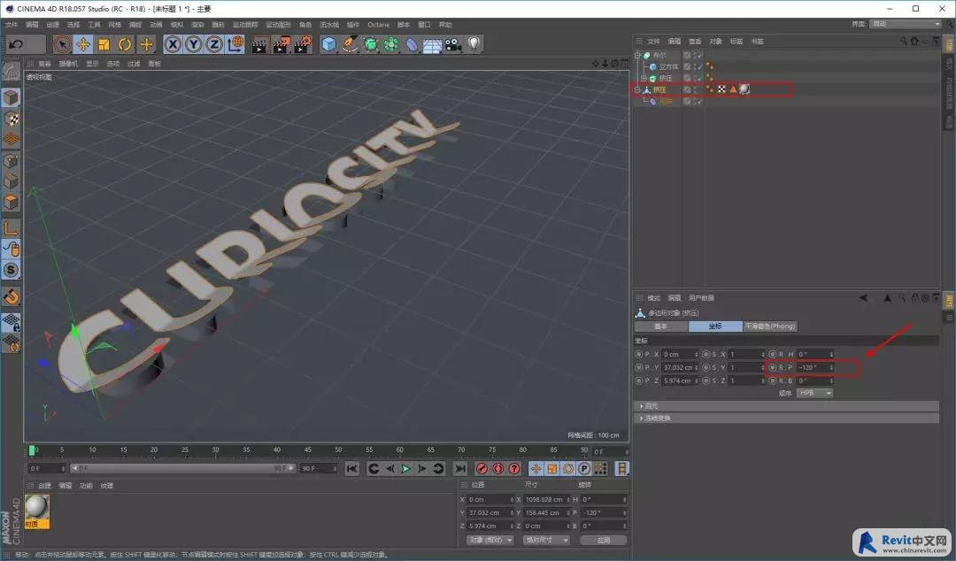Toggle X axis lock
Screen dimensions: 956x561
[173, 44]
